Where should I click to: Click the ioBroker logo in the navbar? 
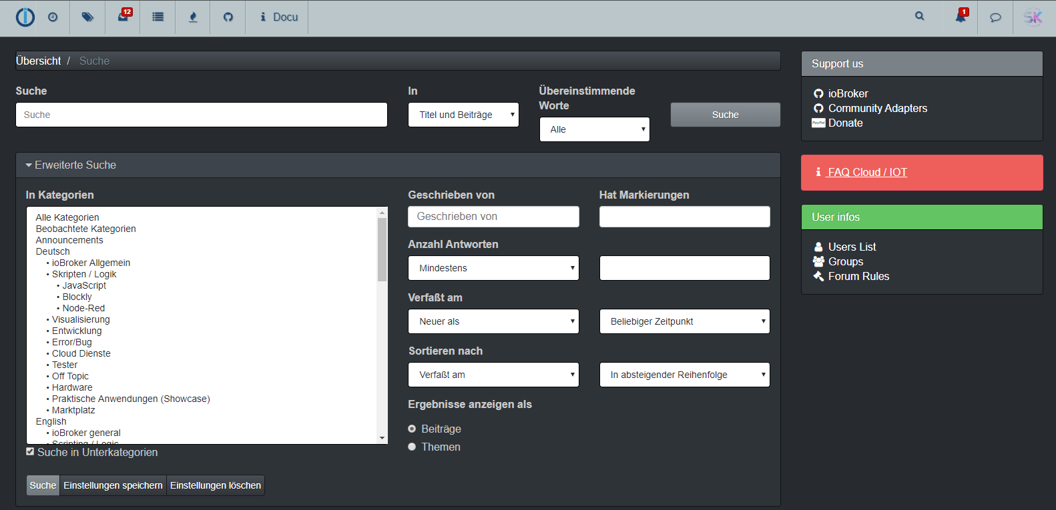[25, 17]
